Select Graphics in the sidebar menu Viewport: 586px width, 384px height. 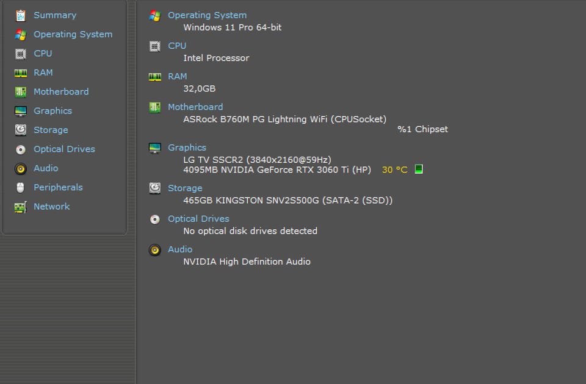coord(52,111)
